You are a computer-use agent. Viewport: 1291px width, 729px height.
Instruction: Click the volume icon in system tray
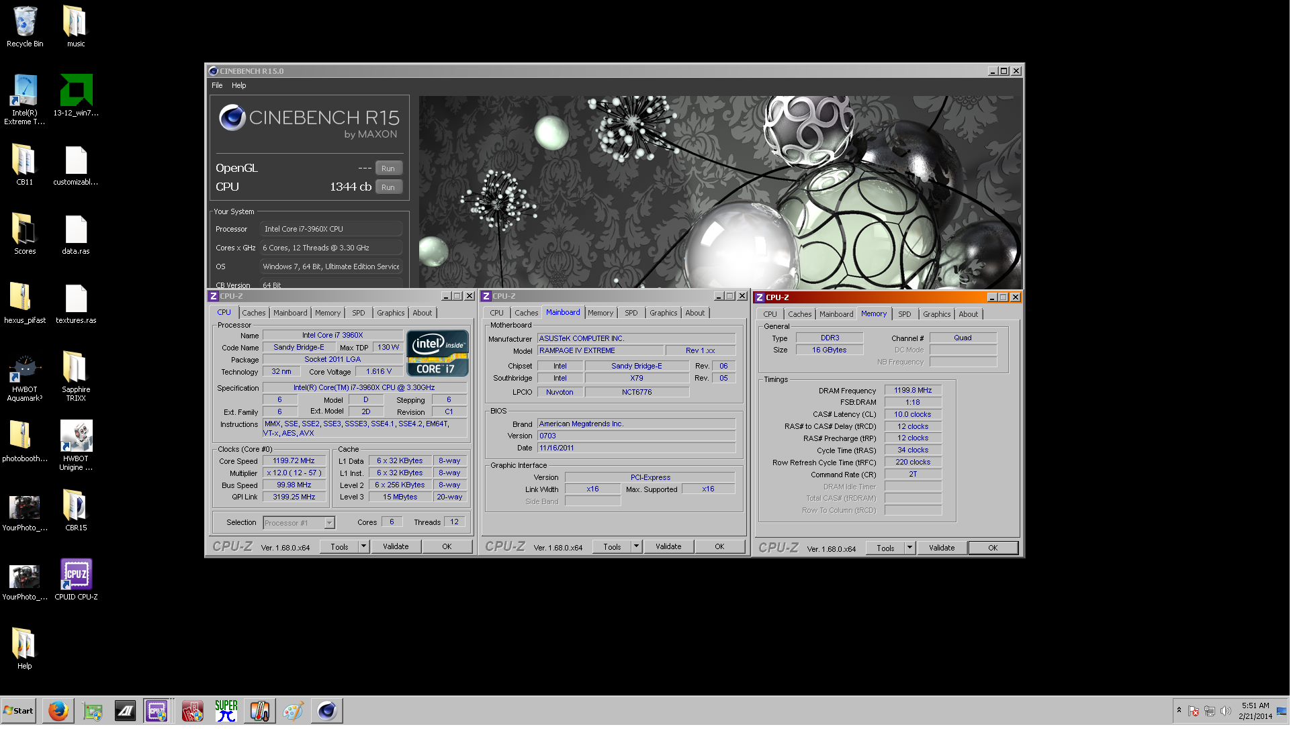[x=1225, y=711]
